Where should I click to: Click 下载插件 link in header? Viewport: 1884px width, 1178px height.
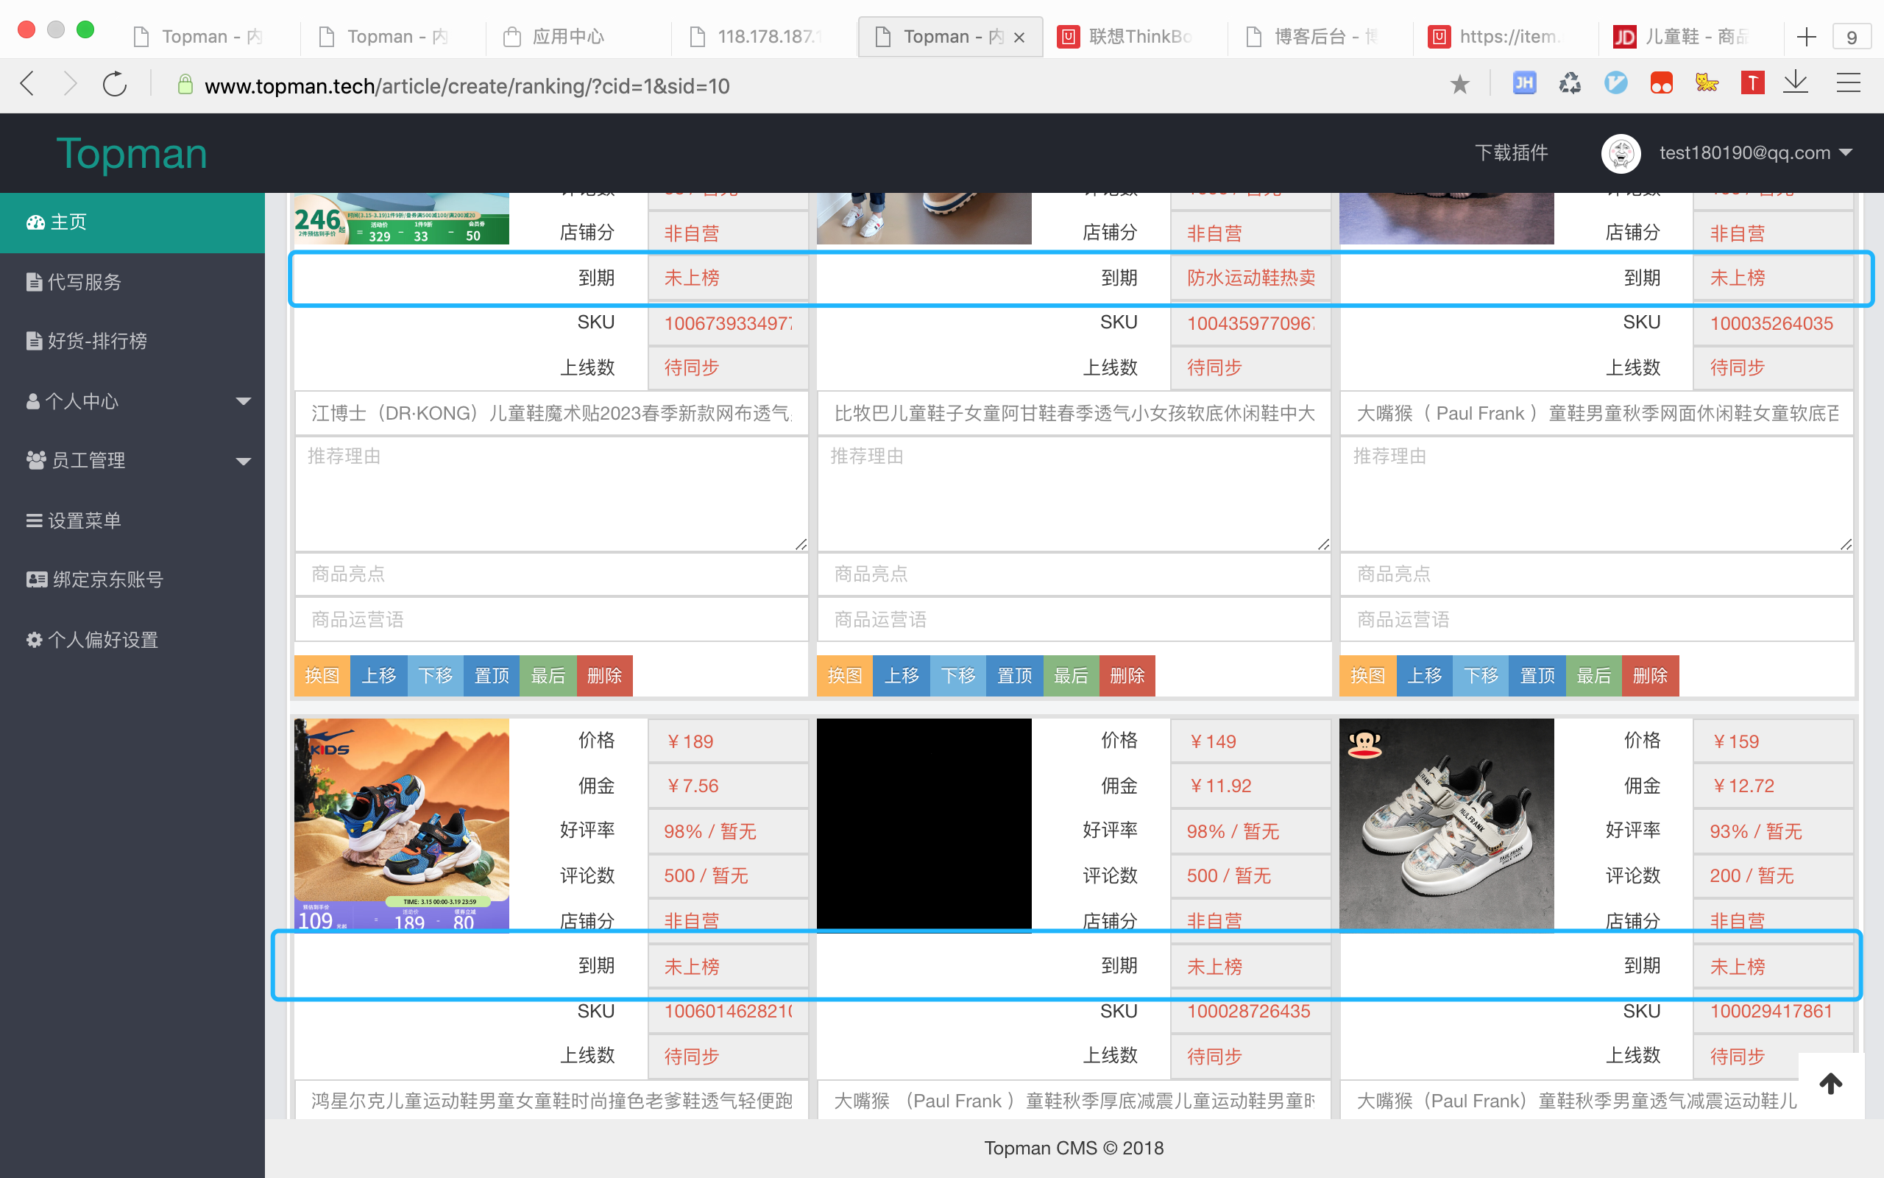[1511, 152]
